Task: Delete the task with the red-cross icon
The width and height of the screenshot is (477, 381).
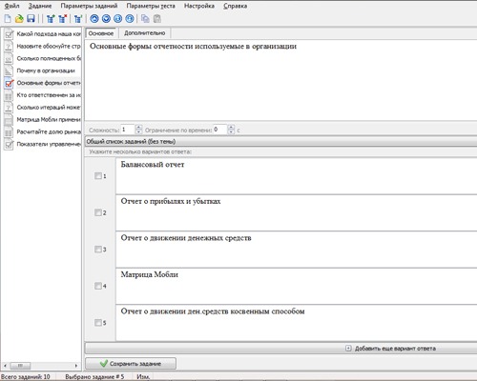Action: pyautogui.click(x=62, y=19)
